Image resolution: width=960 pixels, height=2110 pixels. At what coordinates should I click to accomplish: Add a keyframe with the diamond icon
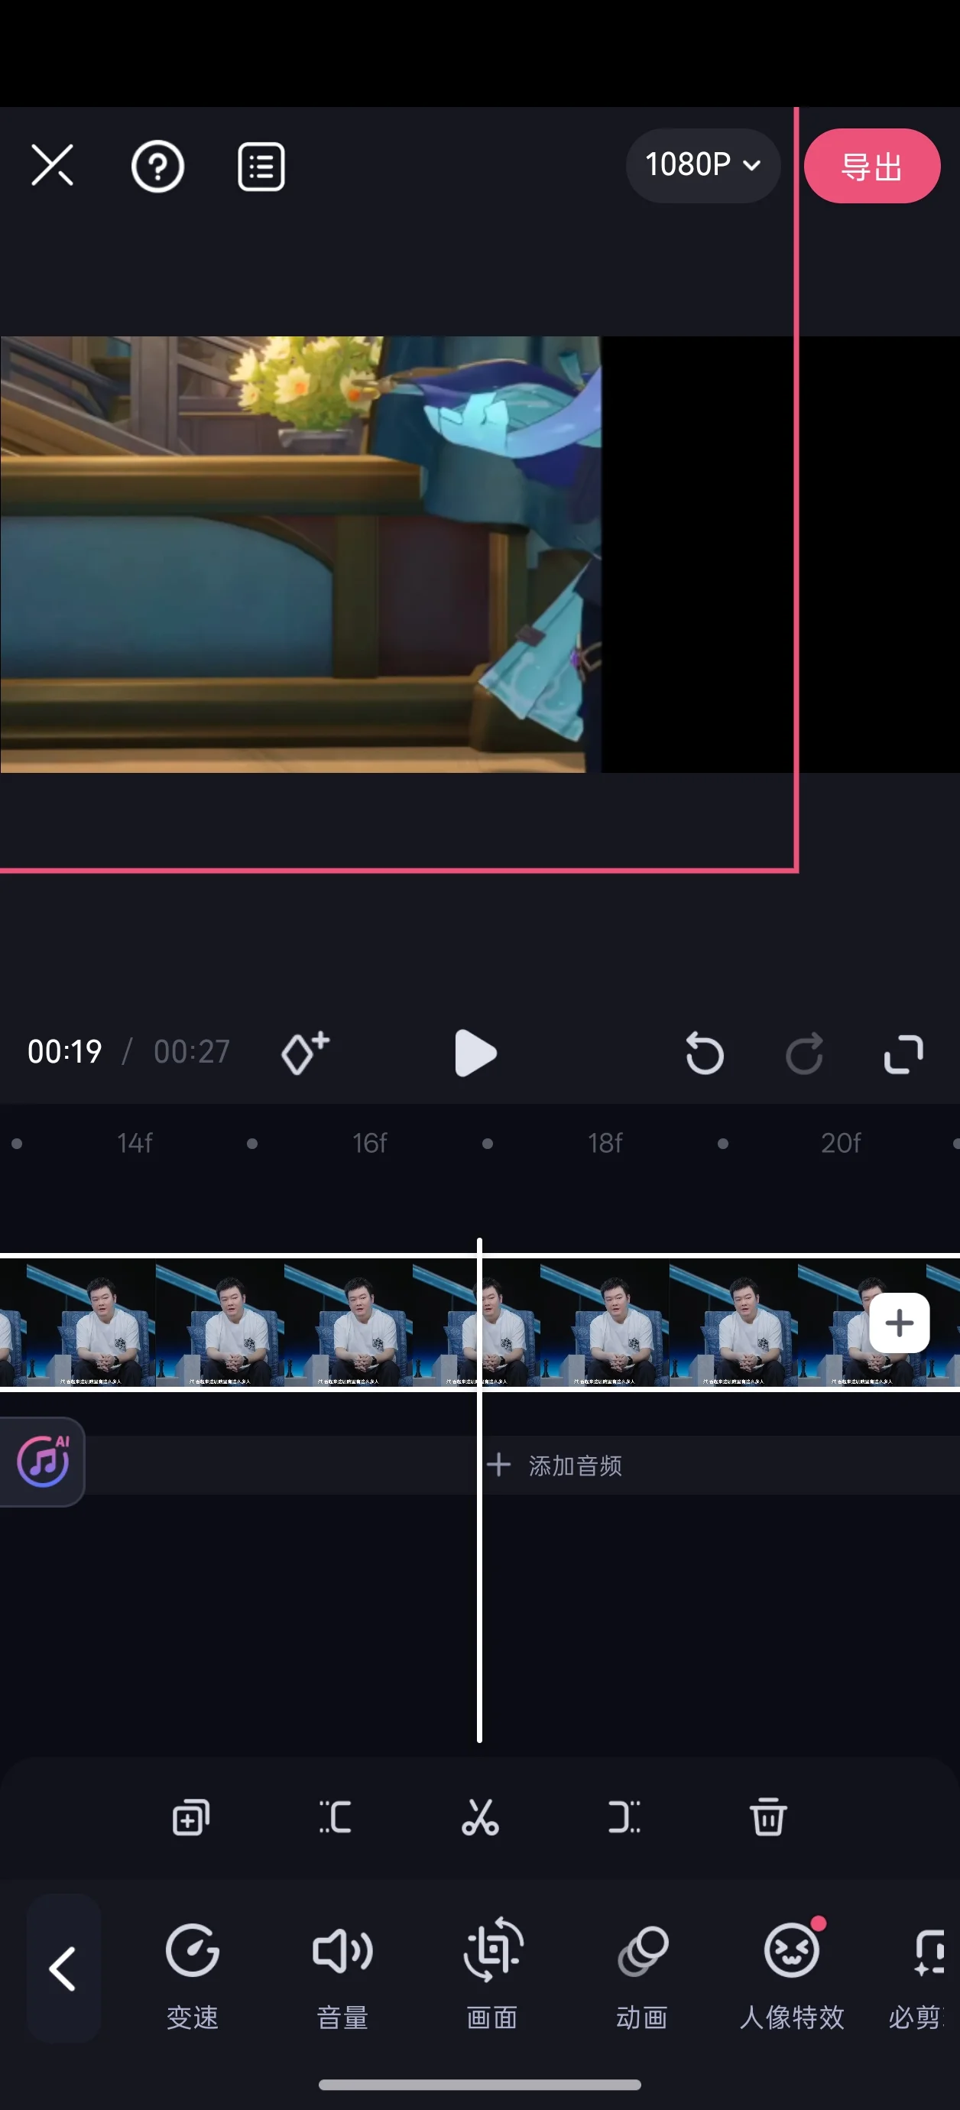(x=305, y=1053)
